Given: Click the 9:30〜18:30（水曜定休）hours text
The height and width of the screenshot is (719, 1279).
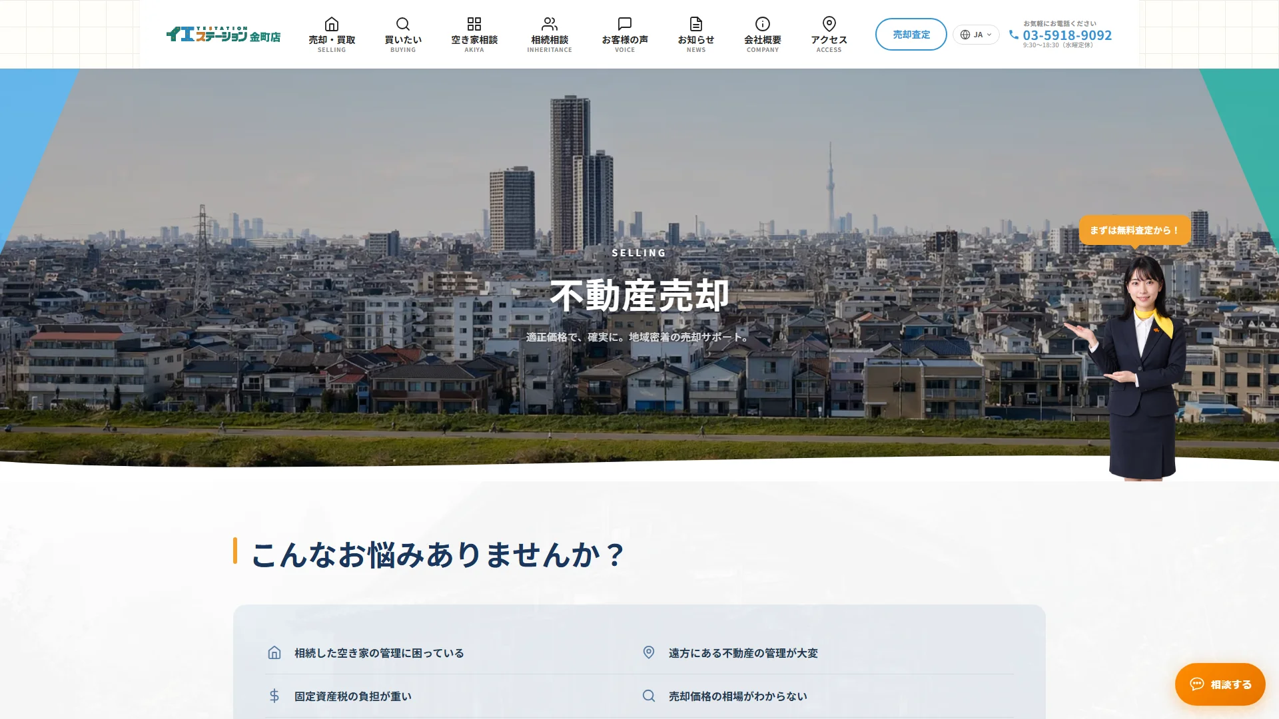Looking at the screenshot, I should click(1058, 45).
